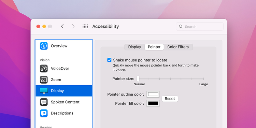Minimize window with the yellow button
256x128 pixels.
click(x=44, y=26)
